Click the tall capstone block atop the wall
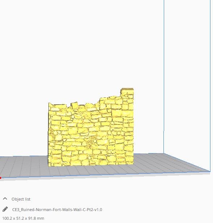 tap(127, 91)
